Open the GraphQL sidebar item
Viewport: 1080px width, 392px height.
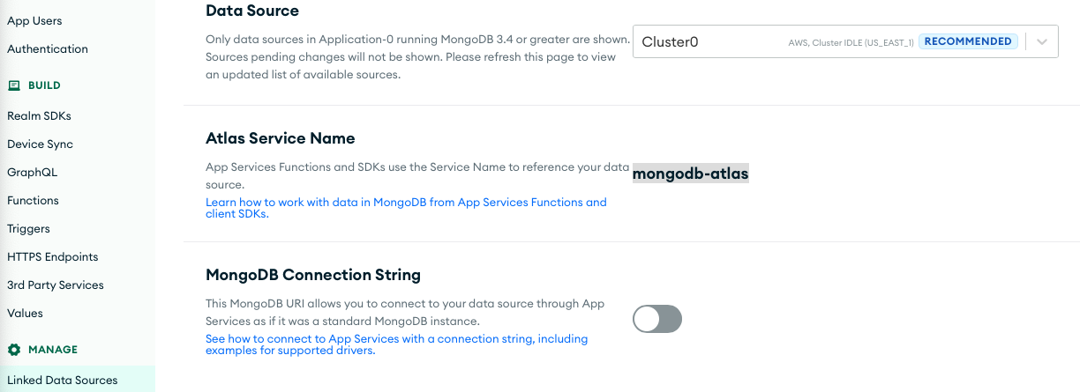(x=32, y=172)
